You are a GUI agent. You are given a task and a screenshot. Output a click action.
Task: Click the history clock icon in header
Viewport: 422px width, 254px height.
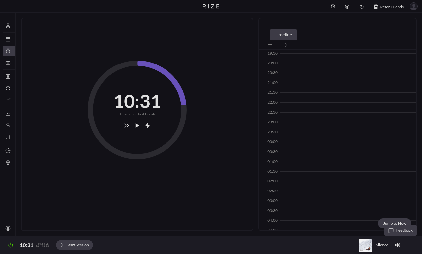pyautogui.click(x=333, y=6)
